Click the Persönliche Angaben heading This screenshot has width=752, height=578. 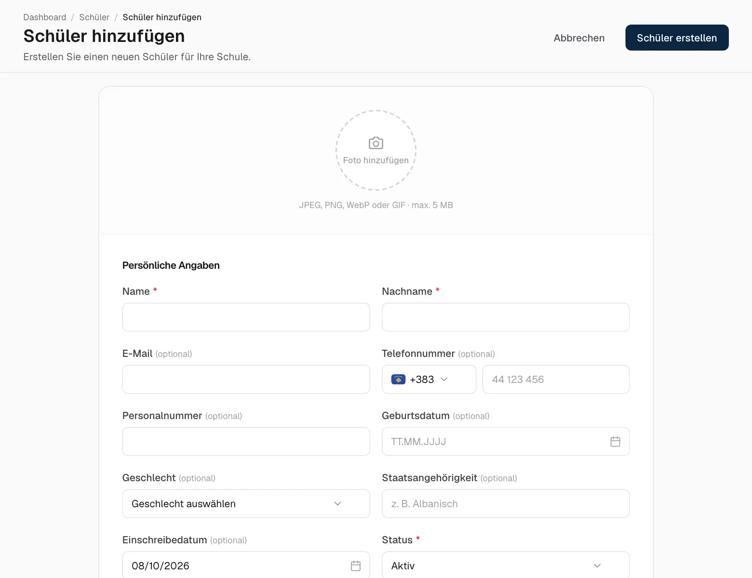coord(171,265)
